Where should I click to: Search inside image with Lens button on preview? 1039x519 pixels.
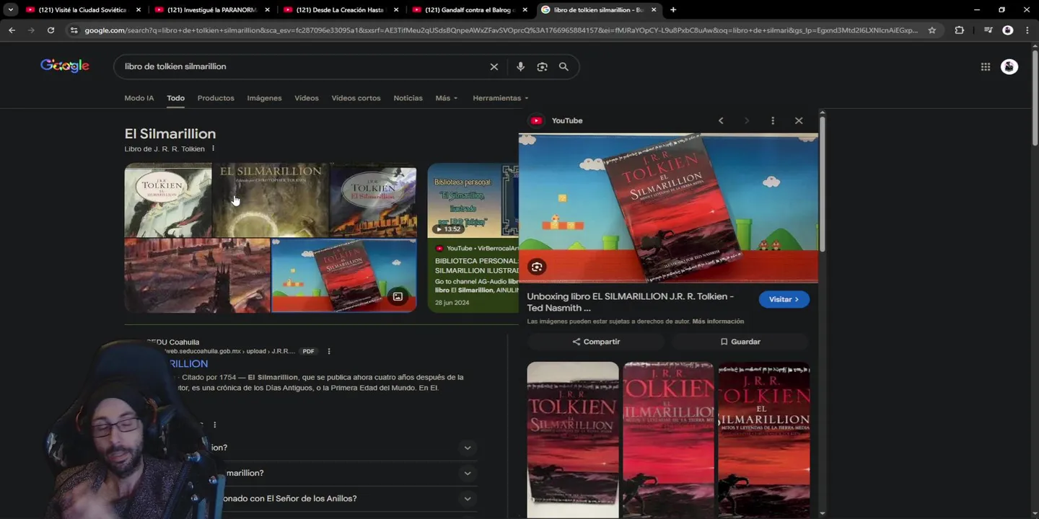tap(537, 267)
